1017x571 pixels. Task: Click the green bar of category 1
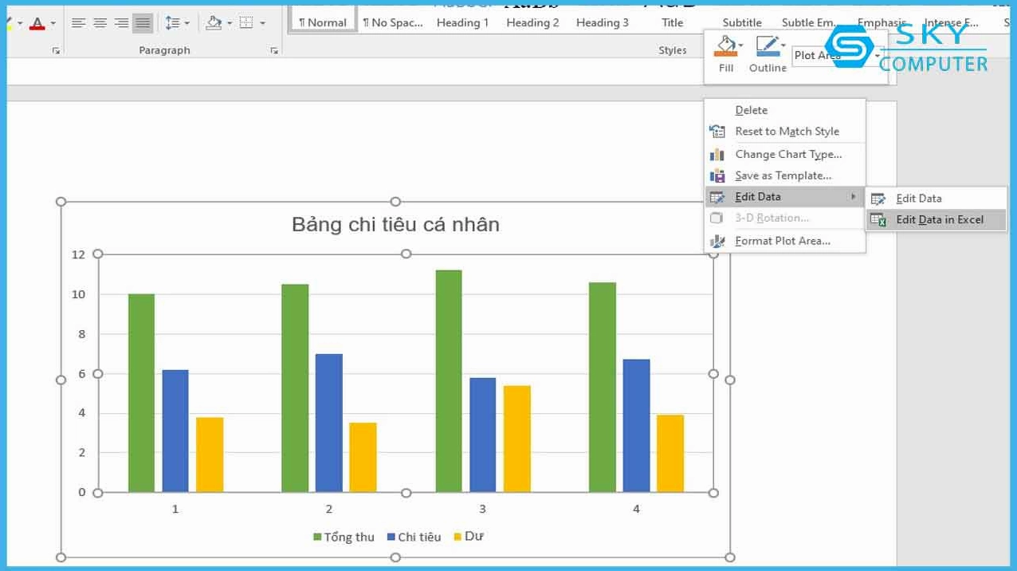pos(141,393)
